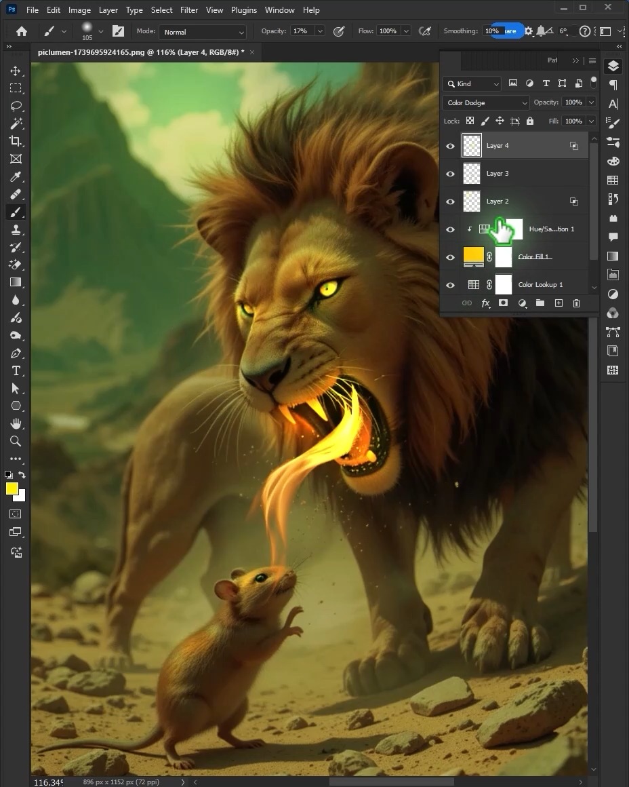Open the Color Dodge blend mode dropdown
This screenshot has height=787, width=629.
click(x=486, y=102)
